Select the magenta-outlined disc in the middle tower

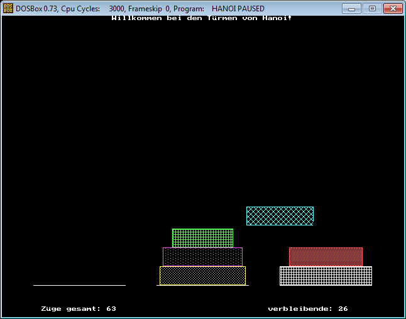(x=202, y=256)
